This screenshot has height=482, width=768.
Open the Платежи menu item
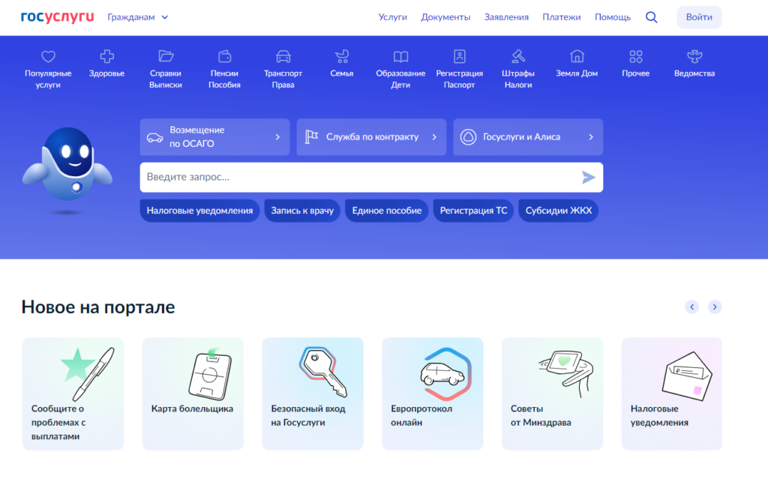[x=562, y=17]
